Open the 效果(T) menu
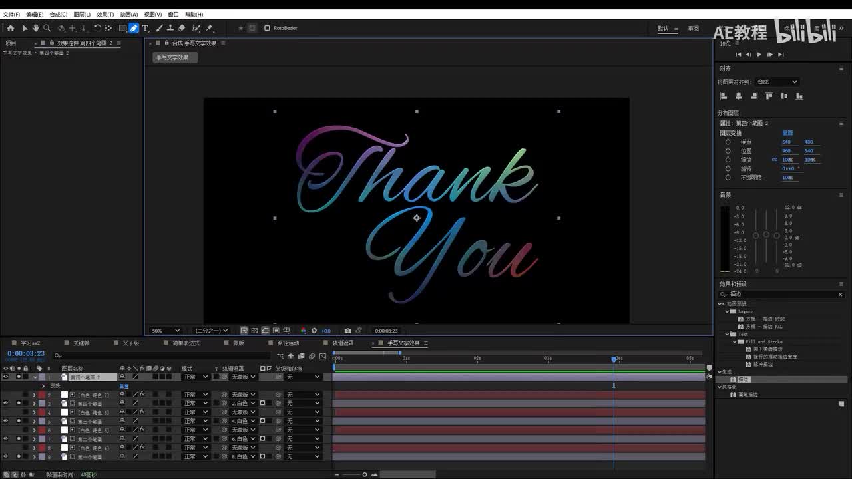Screen dimensions: 852x479 [x=105, y=14]
